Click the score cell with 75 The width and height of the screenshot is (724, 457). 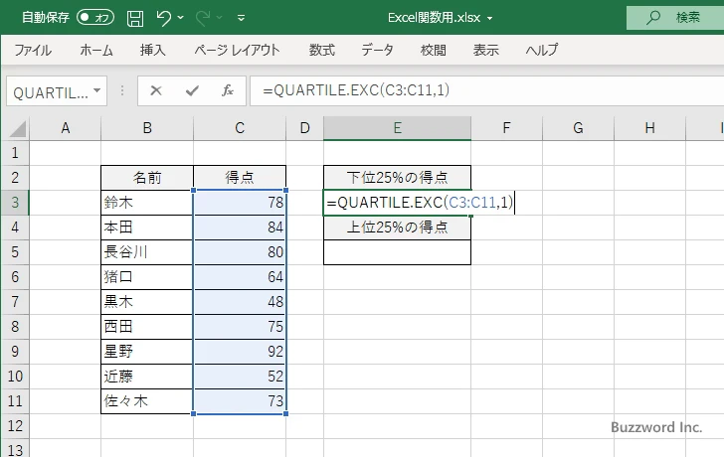tap(240, 327)
